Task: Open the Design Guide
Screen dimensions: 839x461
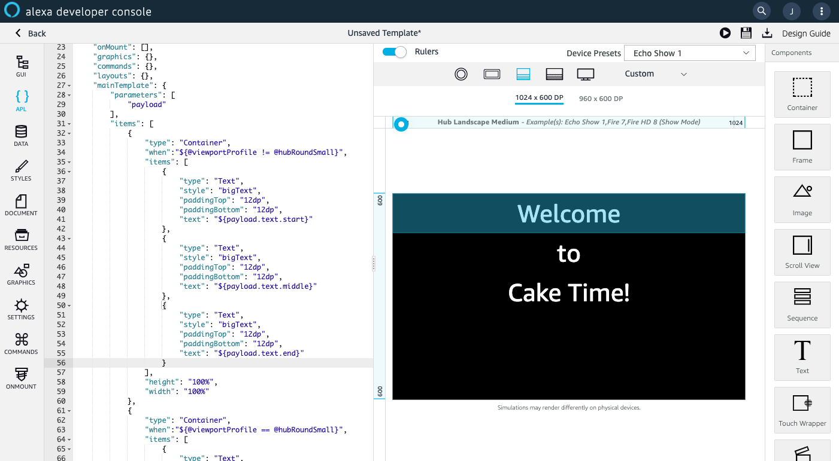Action: [806, 33]
